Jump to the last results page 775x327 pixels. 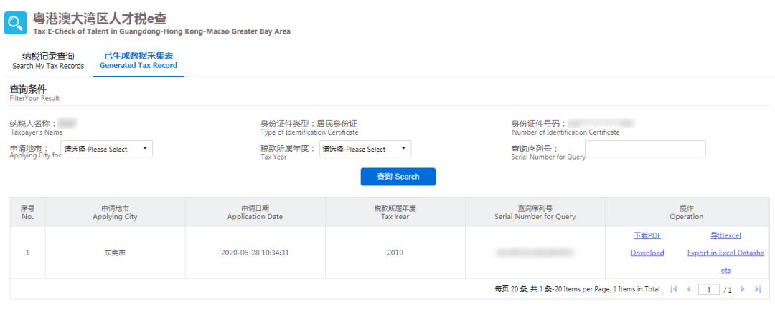tap(758, 289)
